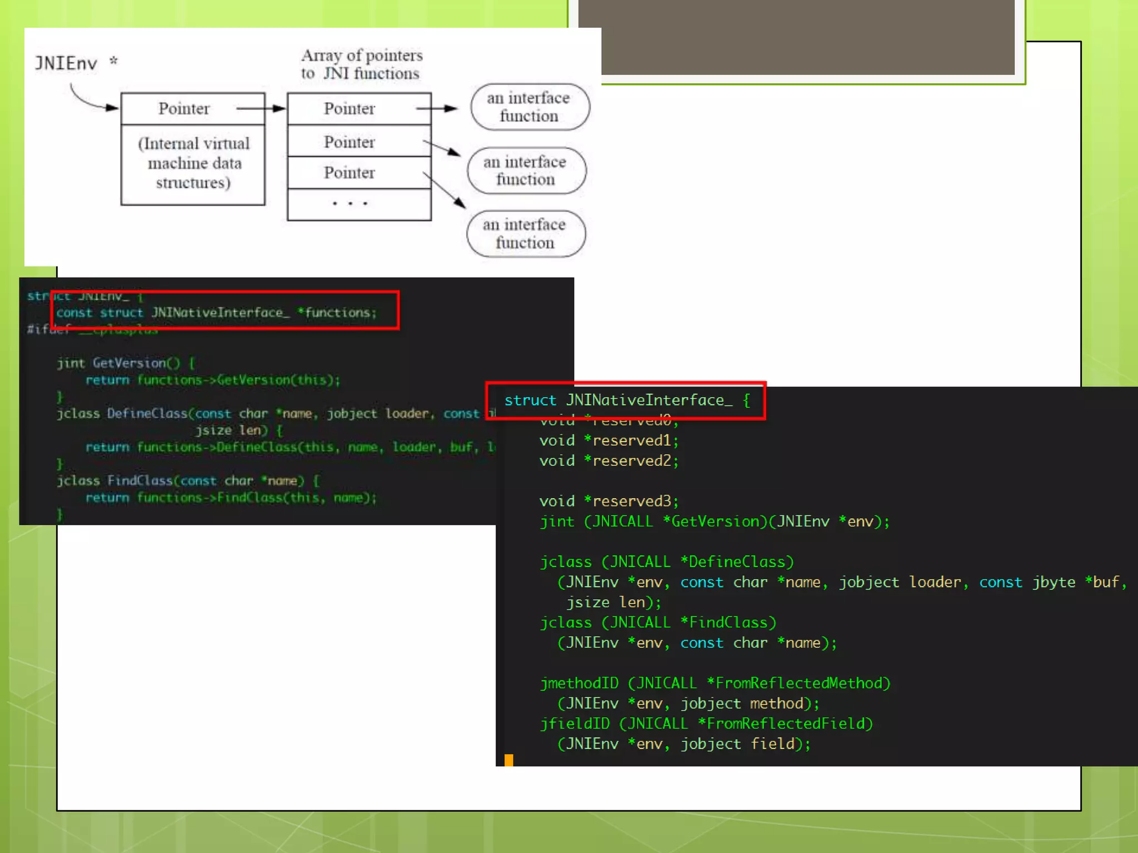1138x853 pixels.
Task: Click the JNIEnv * label in diagram
Action: pos(76,63)
